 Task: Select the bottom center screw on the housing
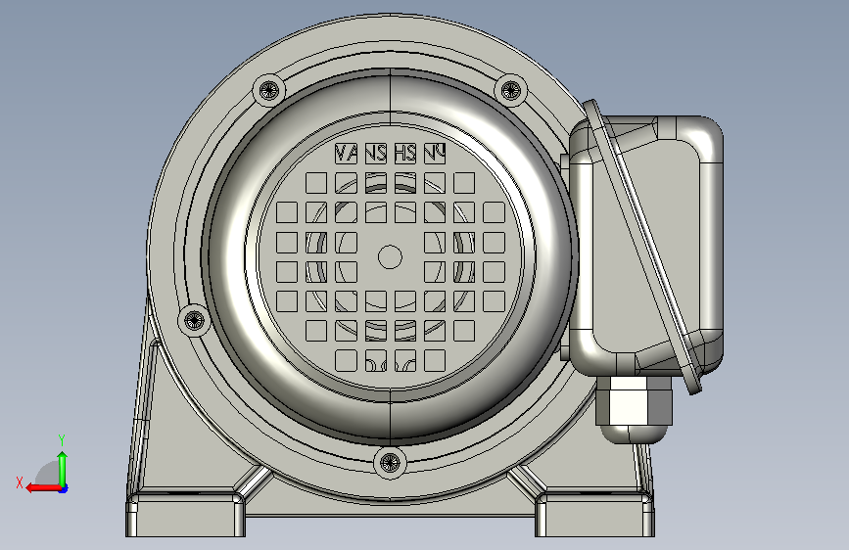pos(390,463)
